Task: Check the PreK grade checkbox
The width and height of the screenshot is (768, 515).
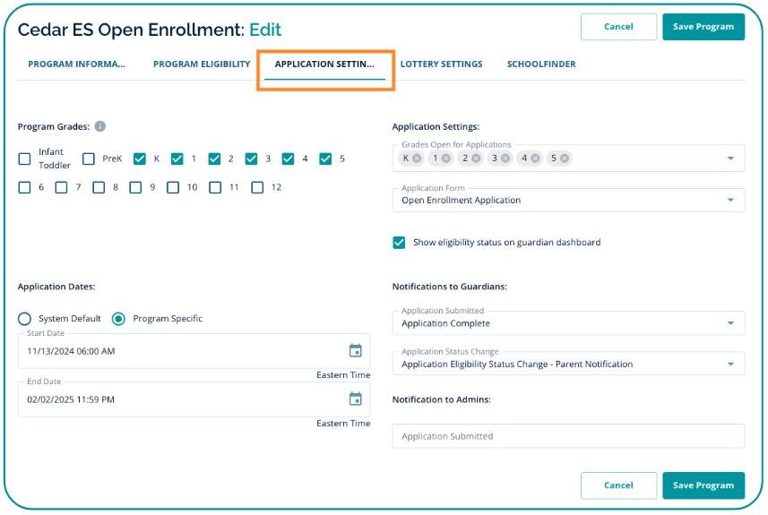Action: (x=89, y=159)
